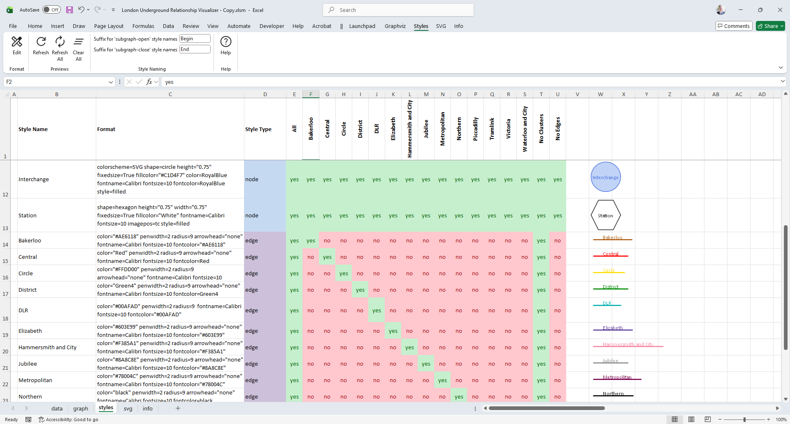
Task: Click the zoom slider handle
Action: 744,419
